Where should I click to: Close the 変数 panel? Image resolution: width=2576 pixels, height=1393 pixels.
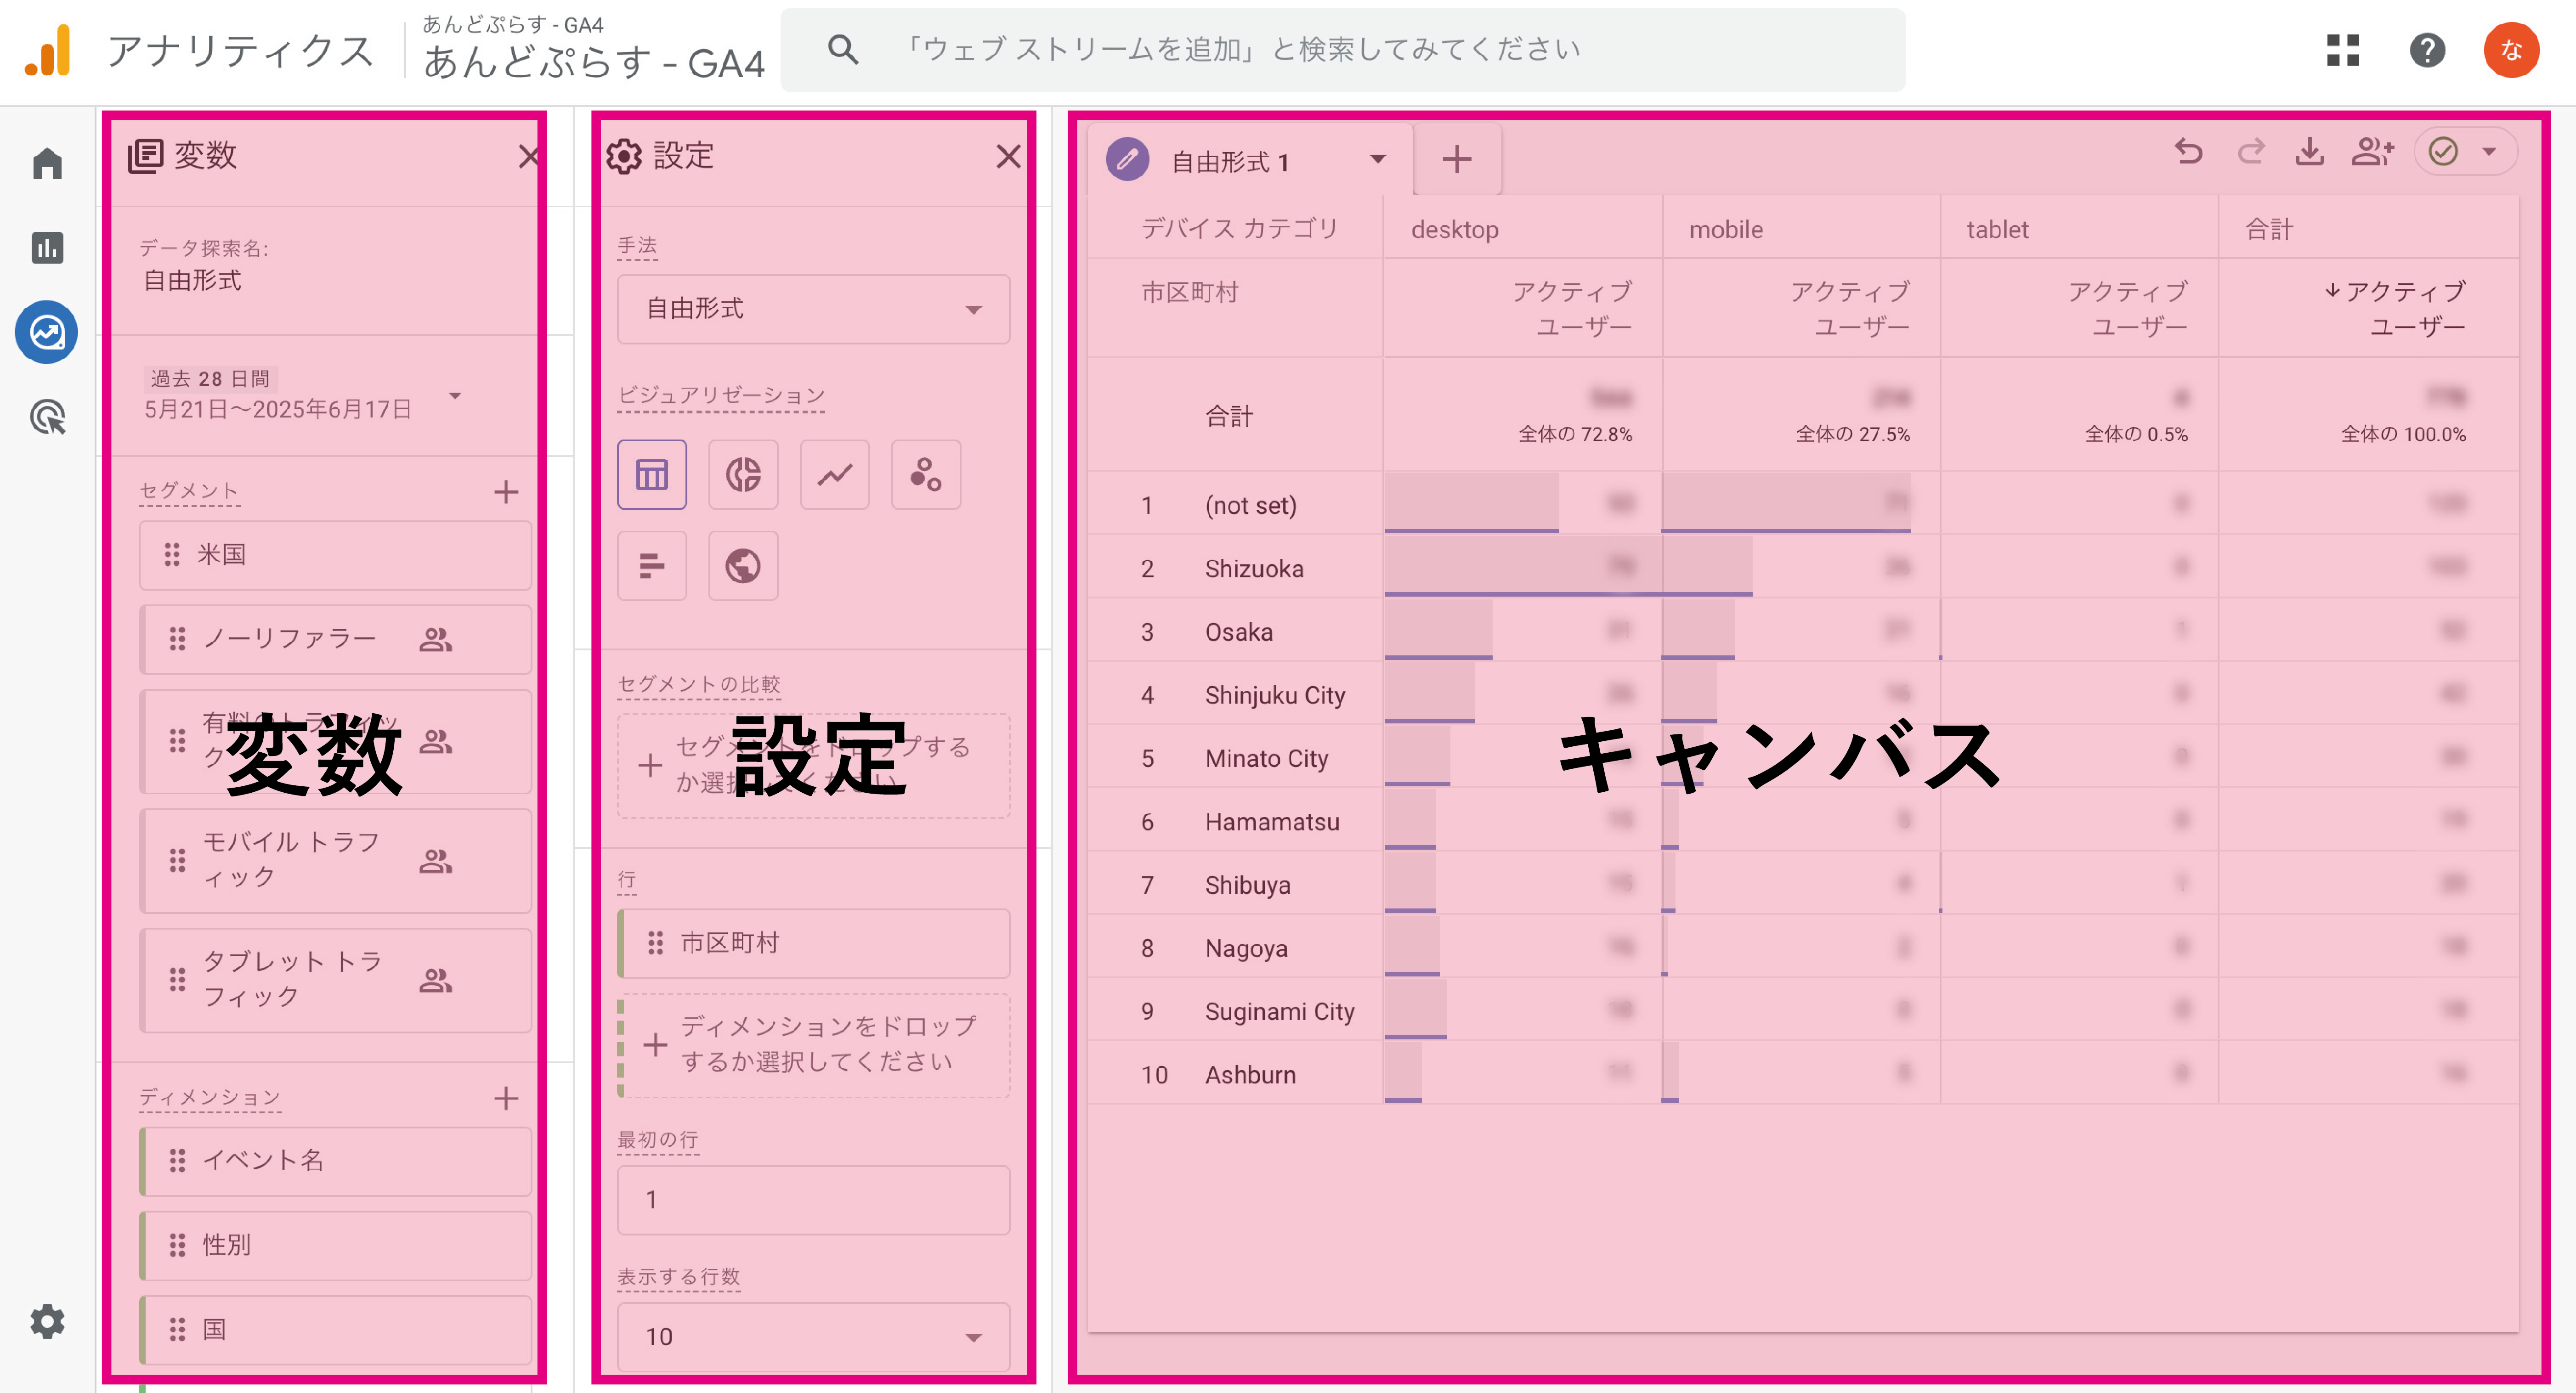[528, 156]
